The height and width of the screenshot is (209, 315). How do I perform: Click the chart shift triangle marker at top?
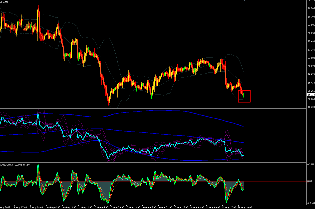(x=244, y=1)
